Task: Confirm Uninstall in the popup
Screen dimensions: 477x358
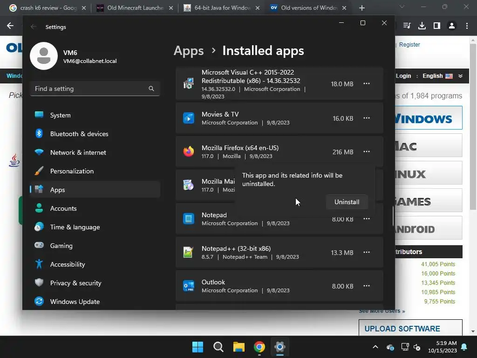Action: click(347, 202)
